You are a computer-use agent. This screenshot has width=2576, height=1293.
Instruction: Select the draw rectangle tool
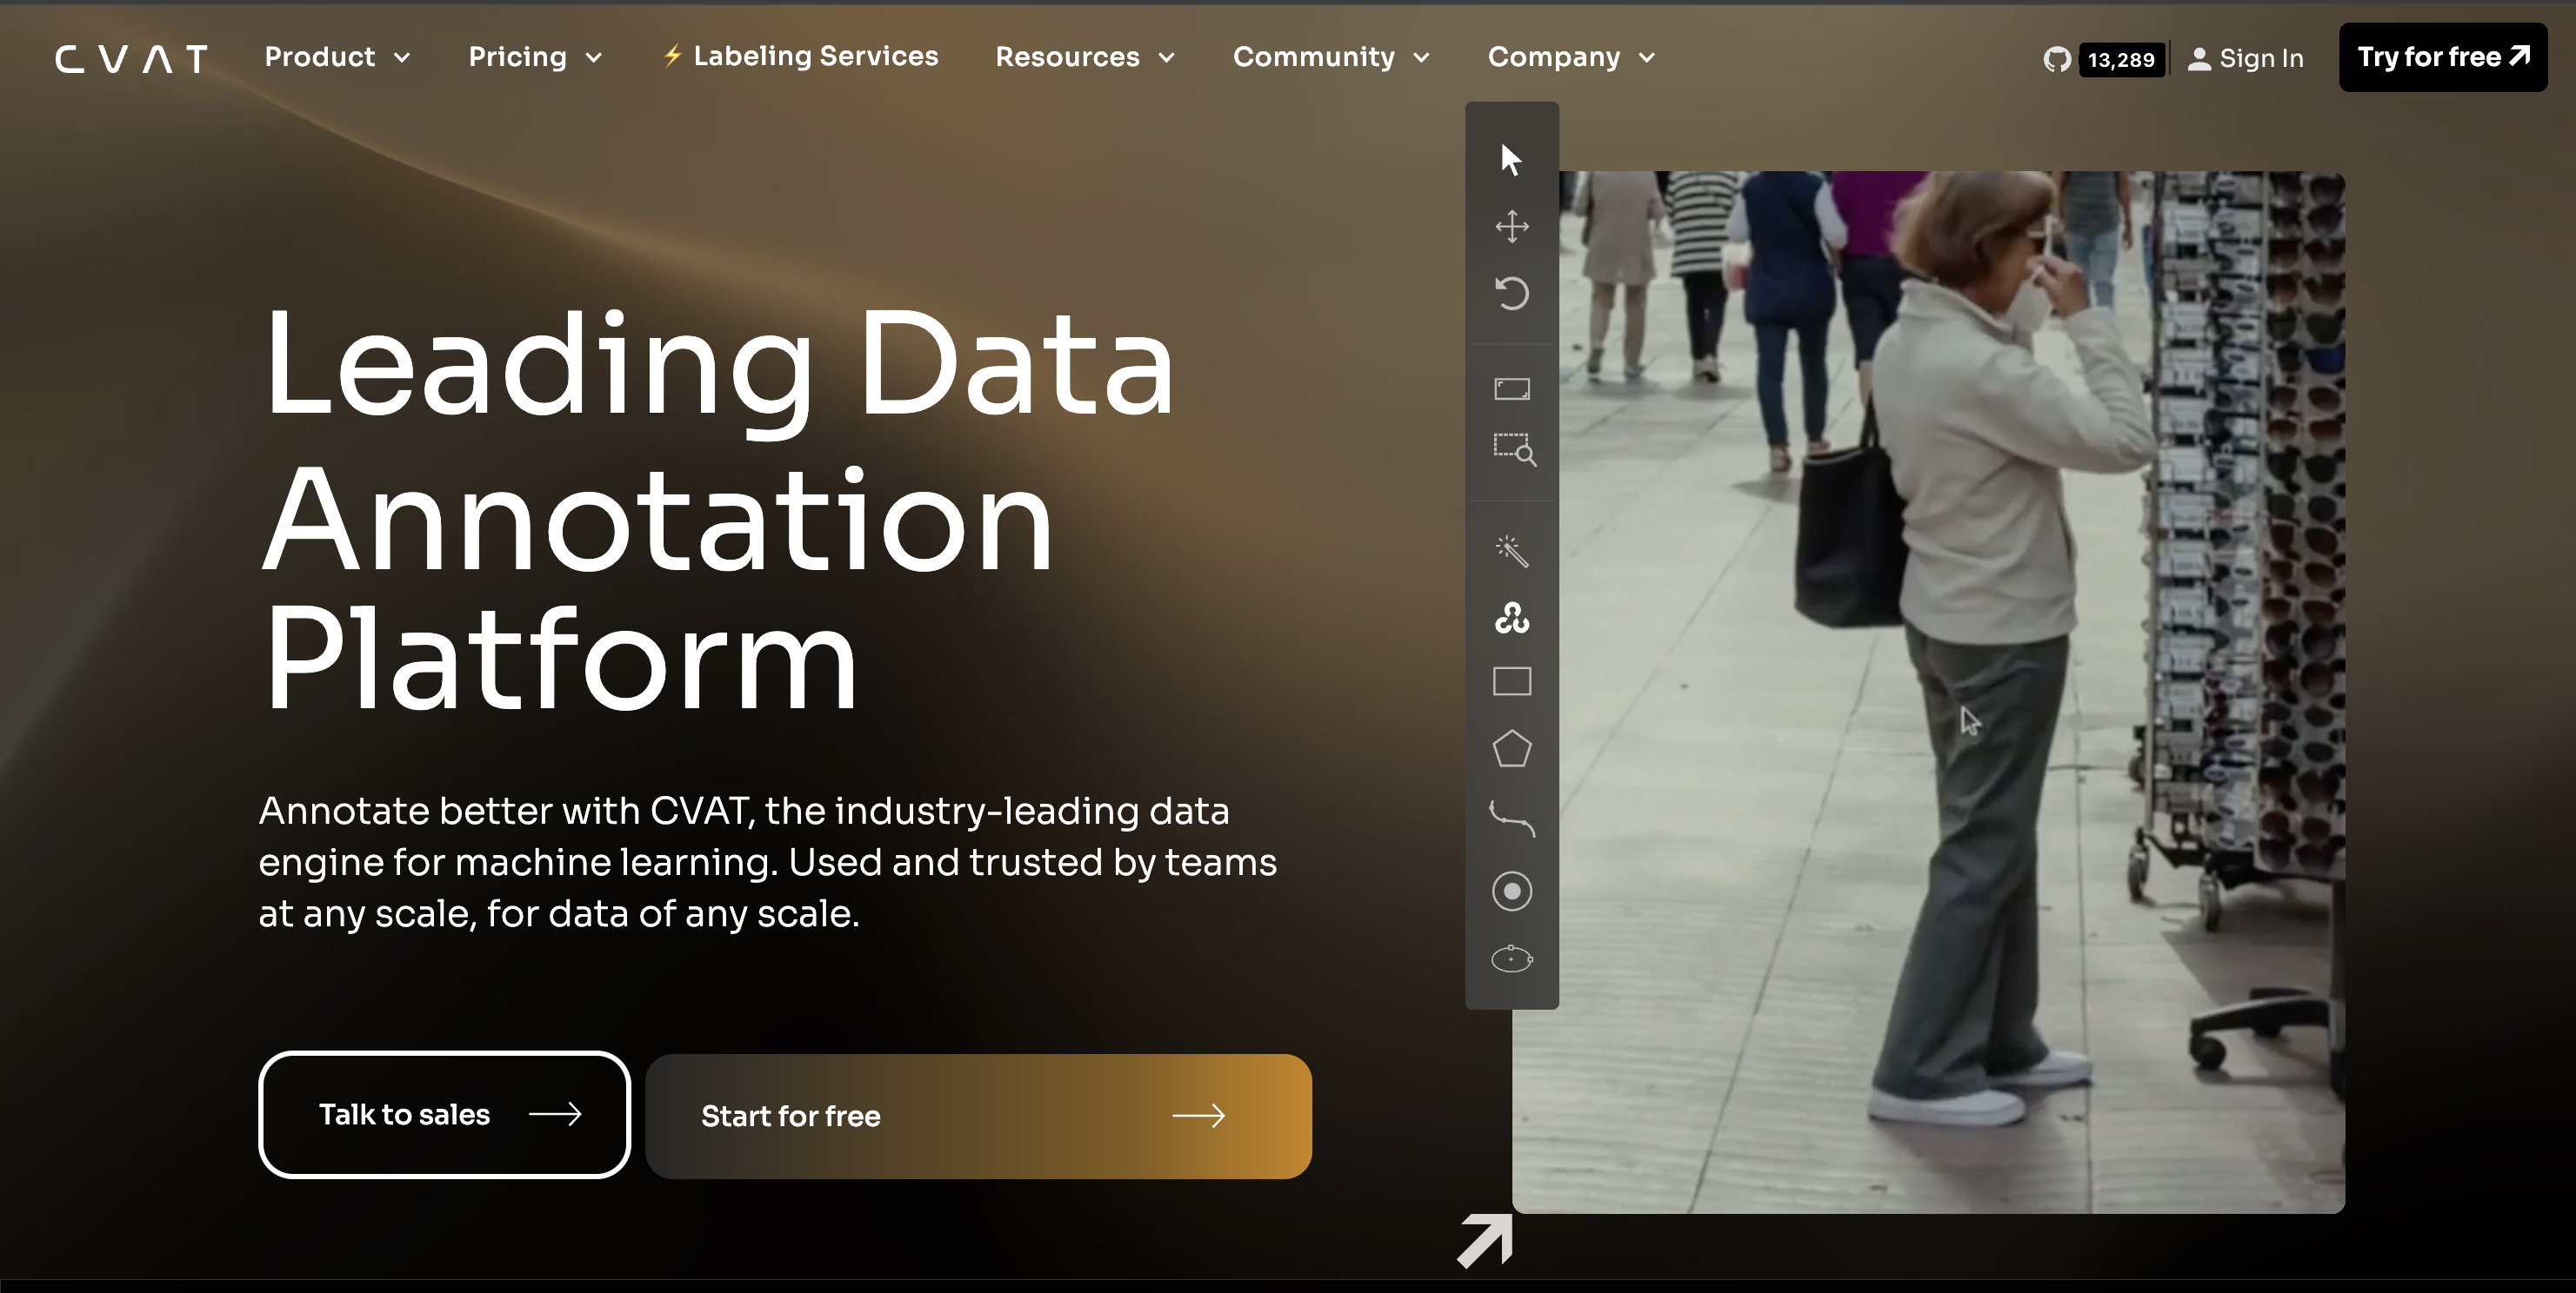point(1511,681)
